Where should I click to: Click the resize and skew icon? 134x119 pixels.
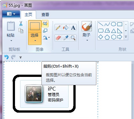[45, 31]
